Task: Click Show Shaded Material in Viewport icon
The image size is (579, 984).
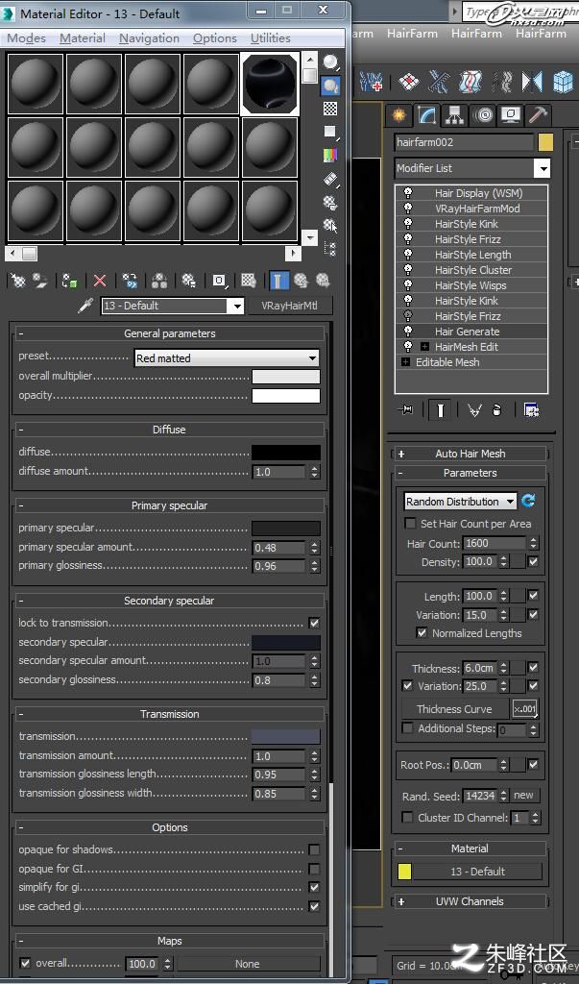Action: [x=249, y=281]
